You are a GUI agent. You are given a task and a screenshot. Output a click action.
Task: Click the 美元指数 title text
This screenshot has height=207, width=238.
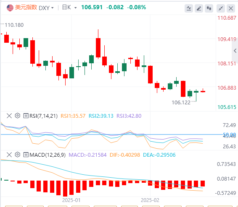tap(26, 8)
